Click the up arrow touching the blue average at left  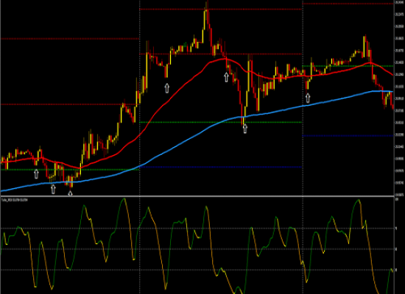tap(53, 189)
